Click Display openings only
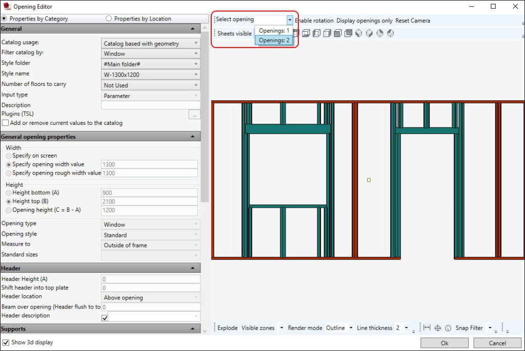 (x=365, y=20)
